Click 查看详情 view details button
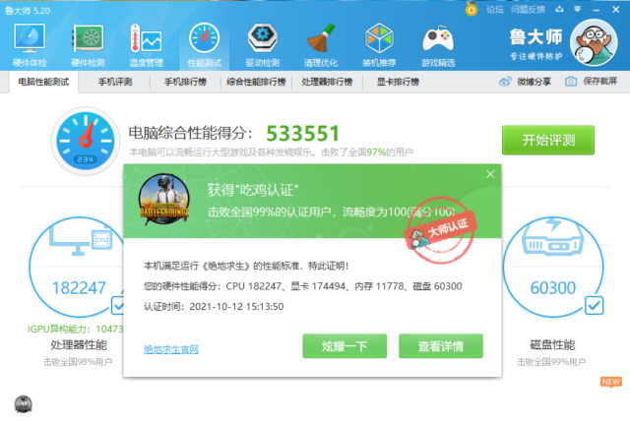This screenshot has height=421, width=630. tap(441, 346)
